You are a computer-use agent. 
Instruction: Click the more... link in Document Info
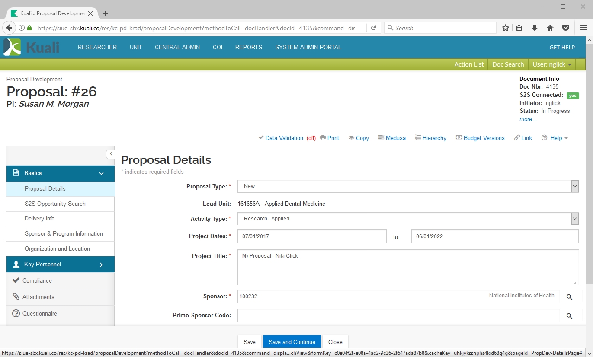[528, 119]
